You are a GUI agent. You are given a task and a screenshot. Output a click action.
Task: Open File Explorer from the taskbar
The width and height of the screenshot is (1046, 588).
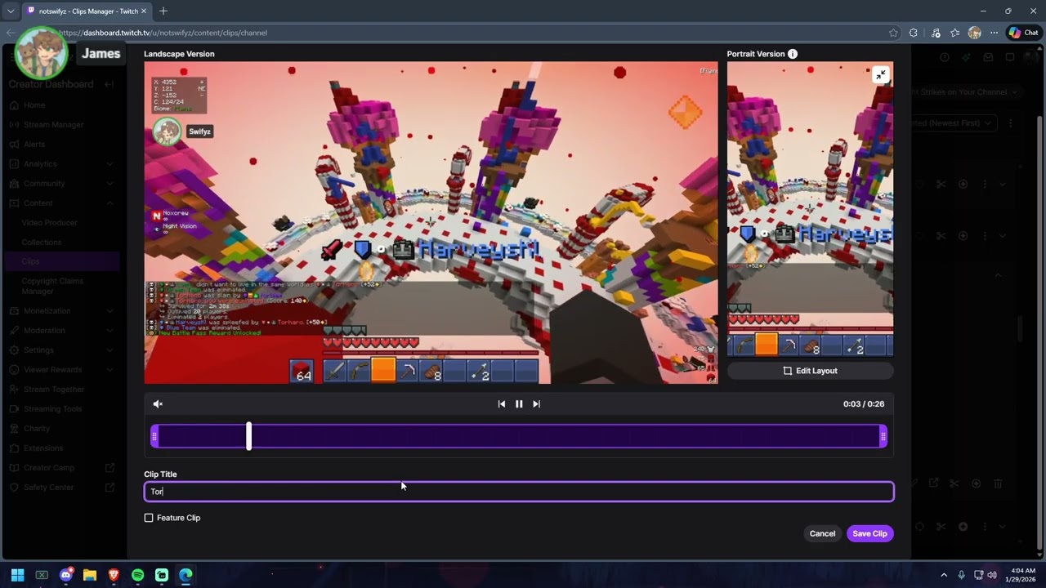click(90, 575)
